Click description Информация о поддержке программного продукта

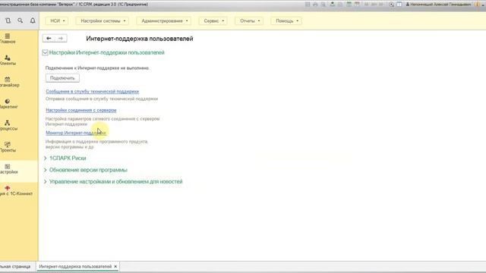96,144
